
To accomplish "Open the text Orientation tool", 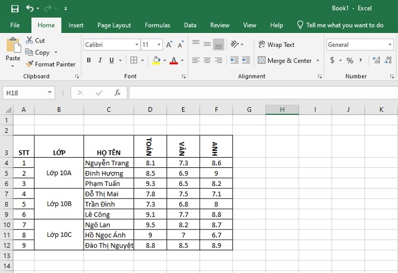I will click(x=235, y=44).
